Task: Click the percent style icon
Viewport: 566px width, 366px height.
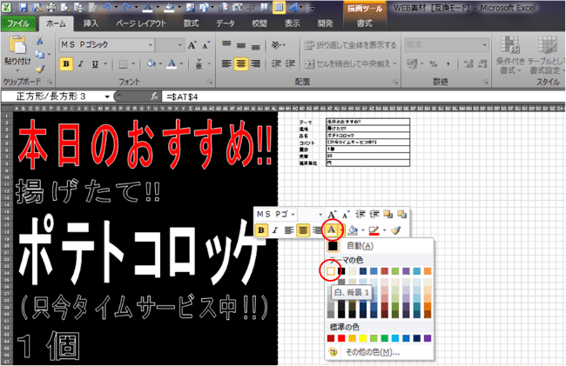Action: [x=433, y=64]
